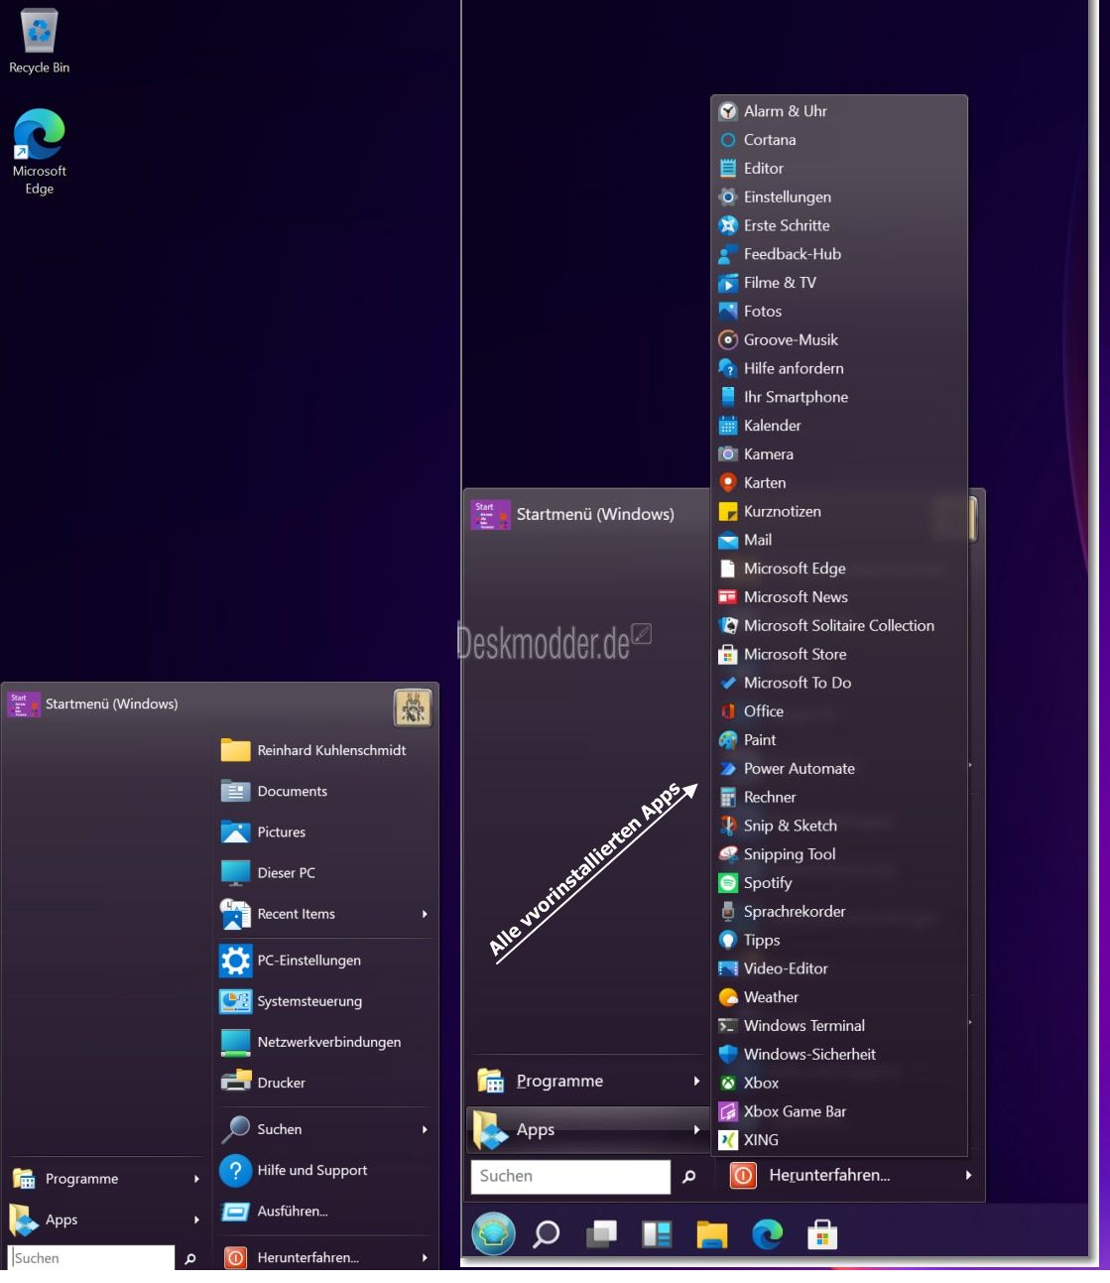The height and width of the screenshot is (1283, 1110).
Task: Open Systemsteuerung control panel entry
Action: (325, 1001)
